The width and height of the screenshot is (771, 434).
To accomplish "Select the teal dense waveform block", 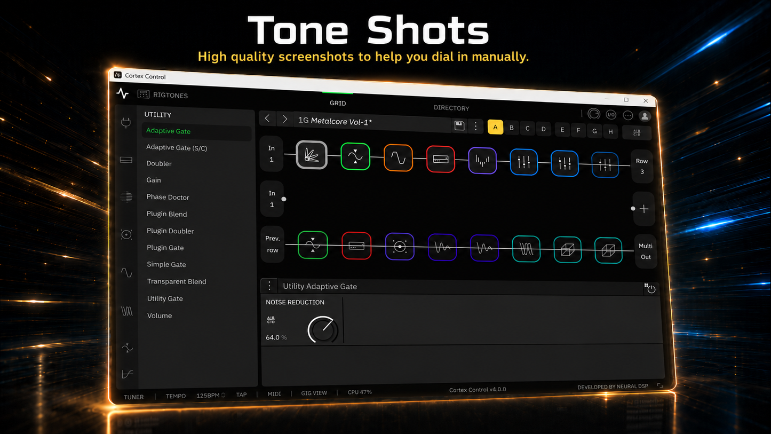I will (526, 249).
